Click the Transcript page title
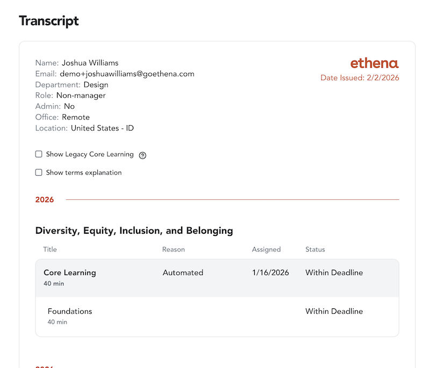 (x=49, y=21)
